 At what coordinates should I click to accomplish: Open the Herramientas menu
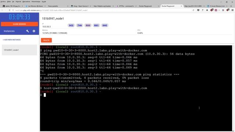[x=36, y=1]
